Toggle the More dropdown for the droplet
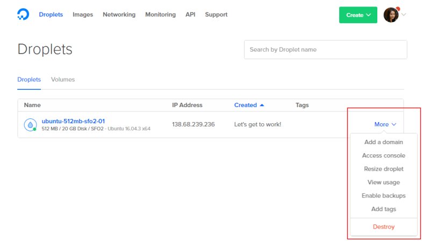The width and height of the screenshot is (430, 241). click(x=385, y=124)
